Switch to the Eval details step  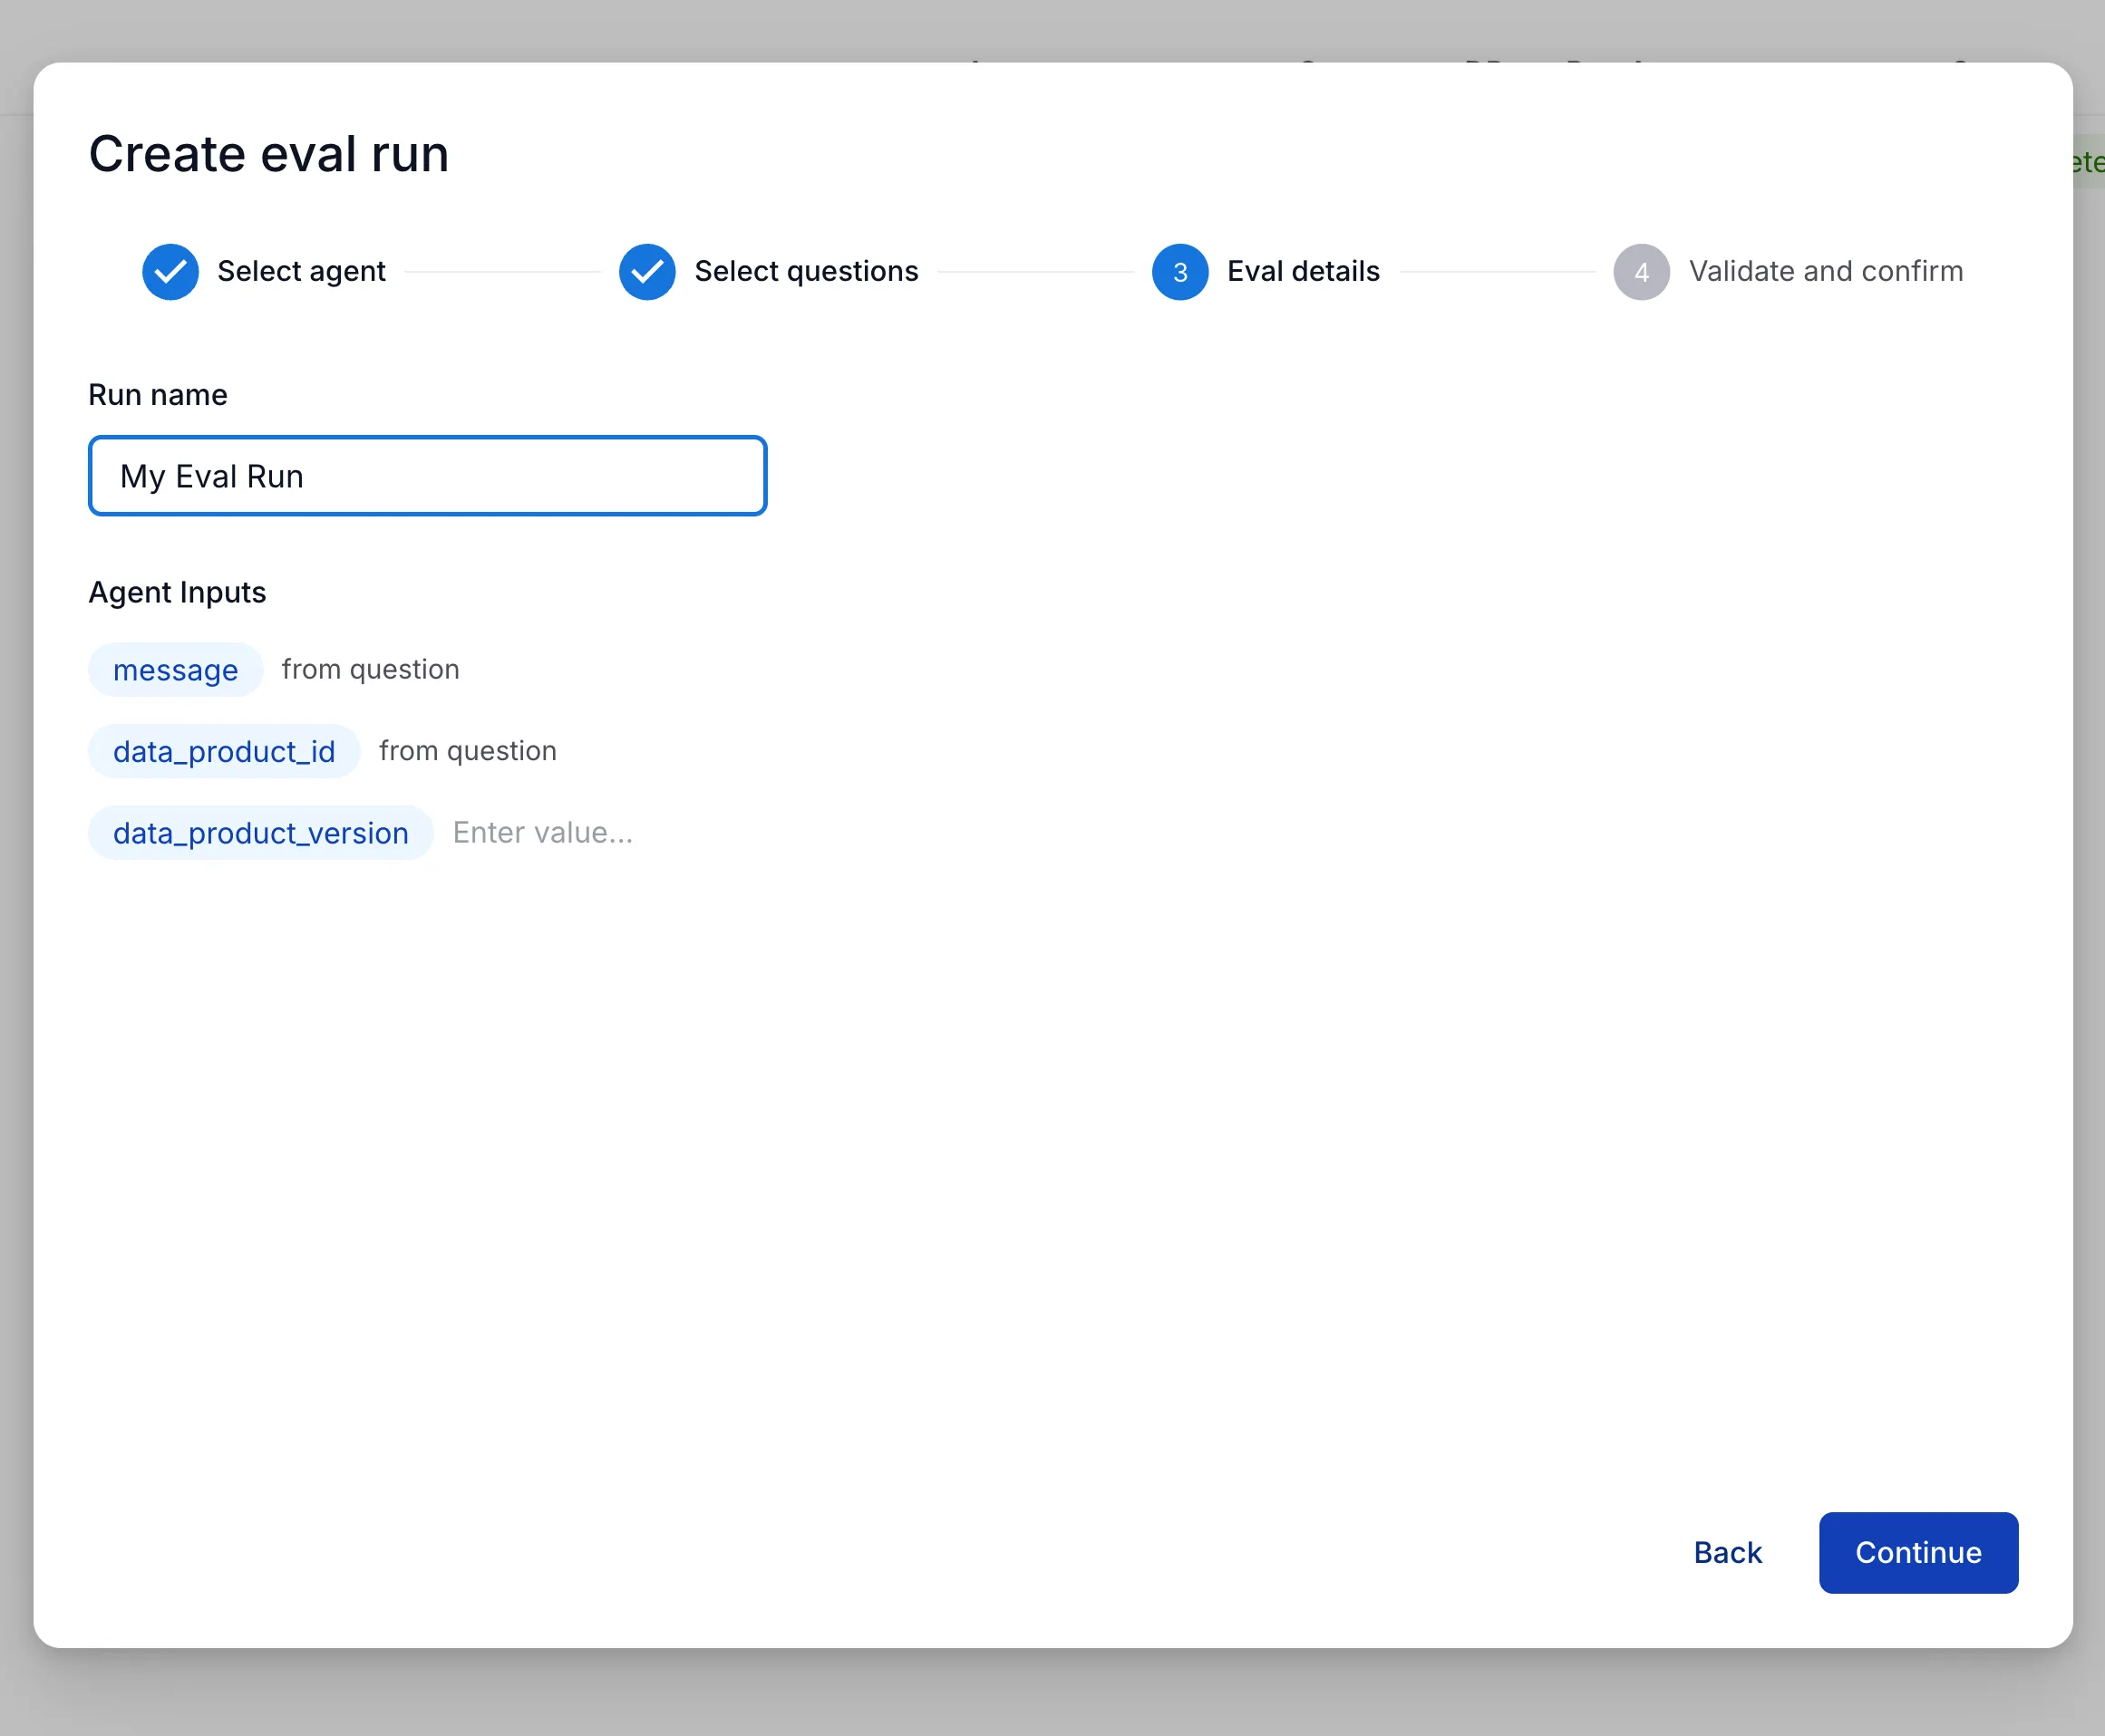(x=1302, y=271)
